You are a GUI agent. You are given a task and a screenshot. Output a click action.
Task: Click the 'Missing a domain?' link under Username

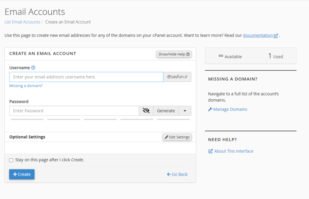(x=26, y=86)
